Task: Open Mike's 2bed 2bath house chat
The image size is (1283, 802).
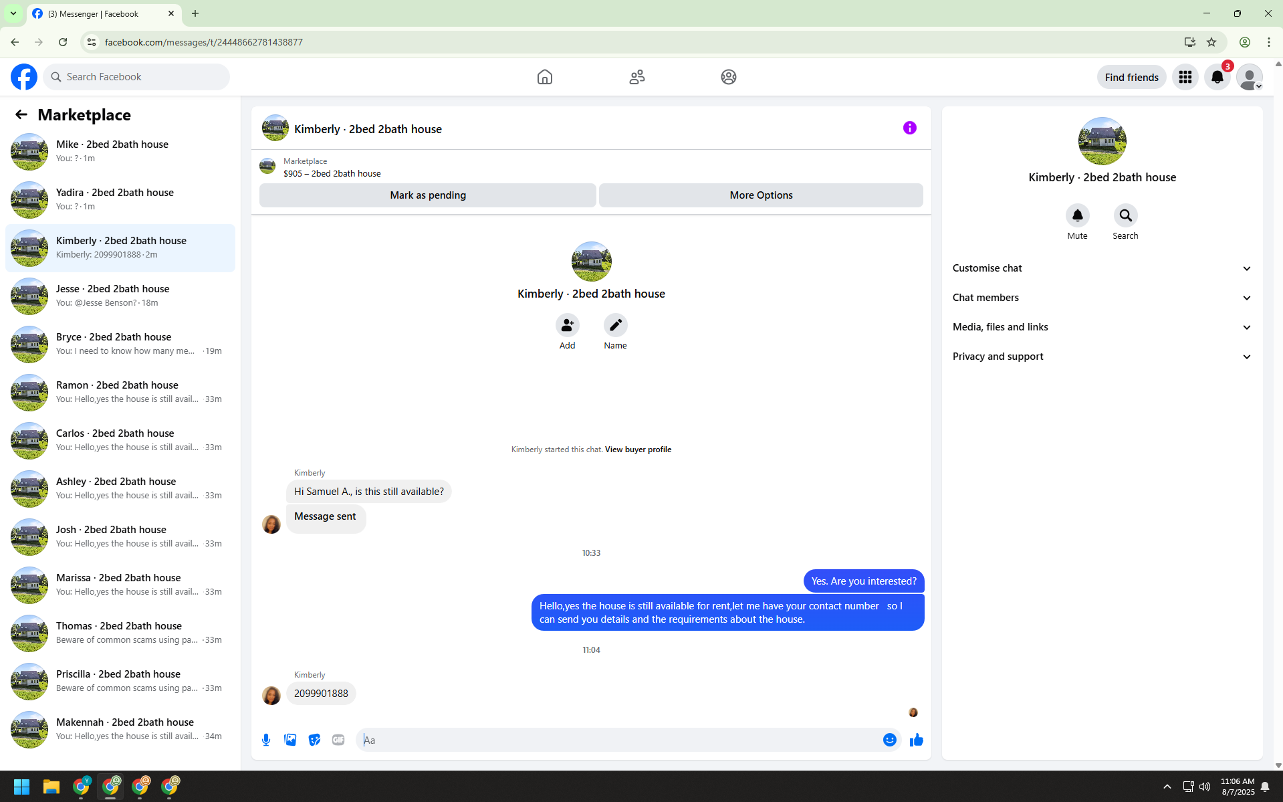Action: coord(120,152)
